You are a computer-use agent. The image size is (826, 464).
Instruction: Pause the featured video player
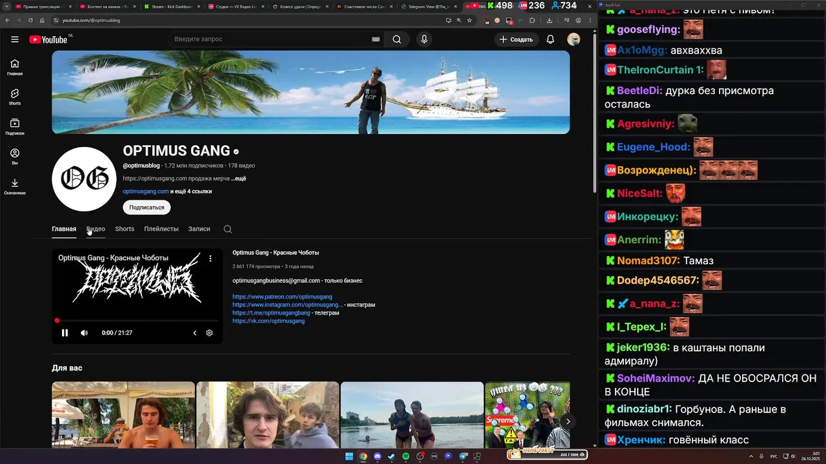tap(65, 333)
